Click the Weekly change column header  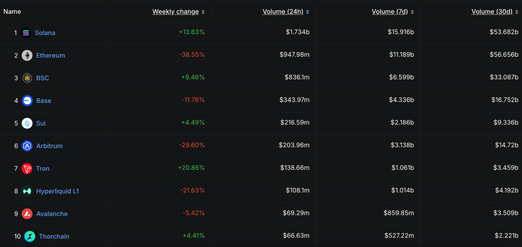tap(175, 12)
